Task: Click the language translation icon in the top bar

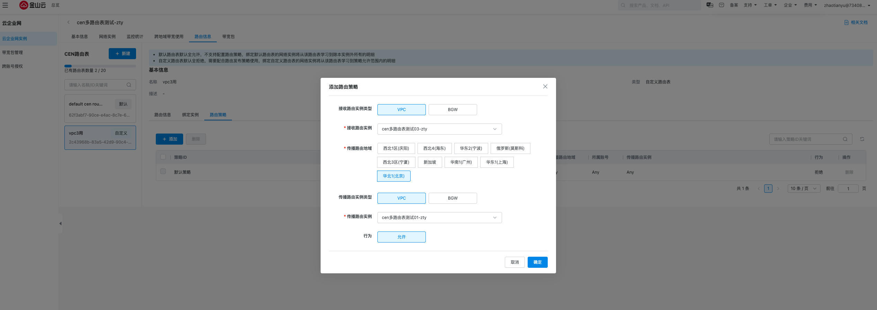Action: 710,5
